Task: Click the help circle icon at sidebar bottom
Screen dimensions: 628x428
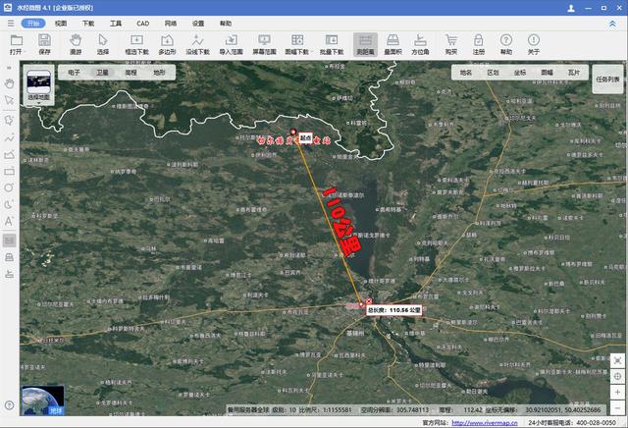Action: [x=9, y=405]
